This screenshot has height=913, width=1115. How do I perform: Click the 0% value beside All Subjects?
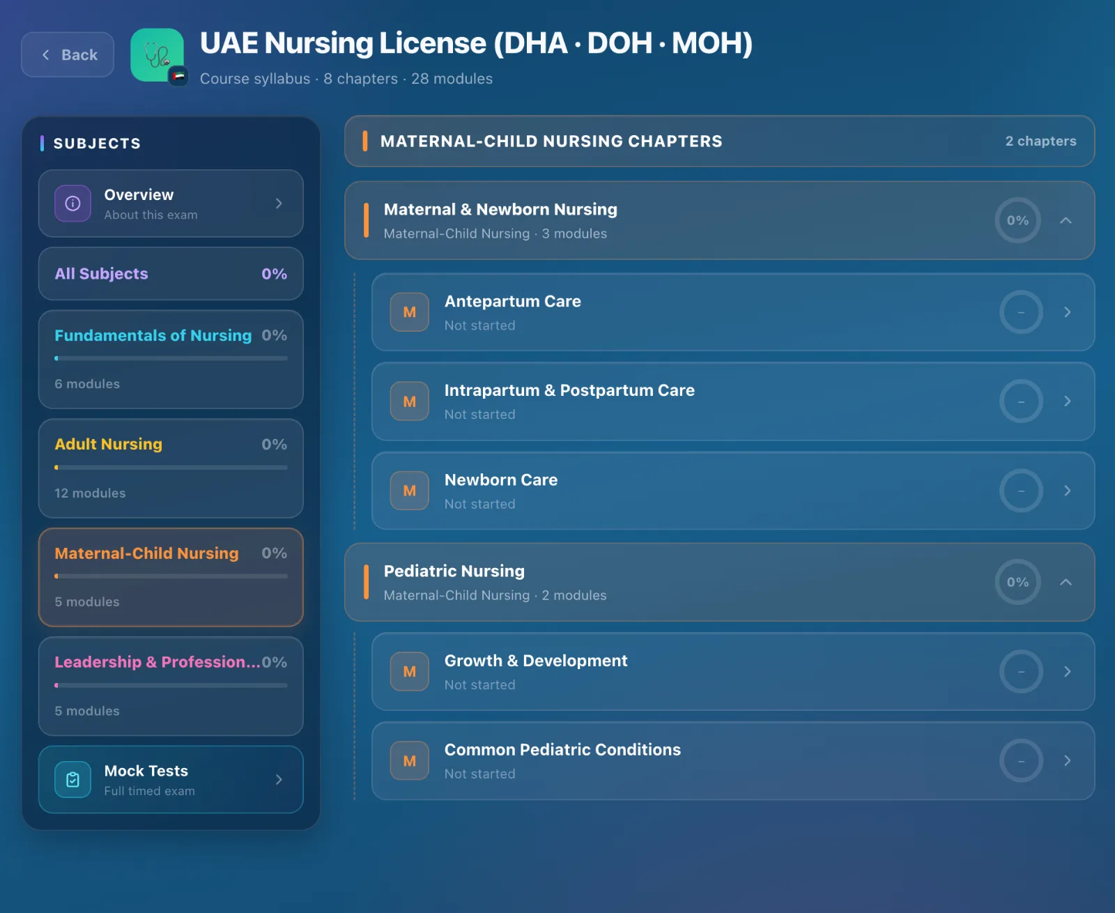[x=274, y=274]
